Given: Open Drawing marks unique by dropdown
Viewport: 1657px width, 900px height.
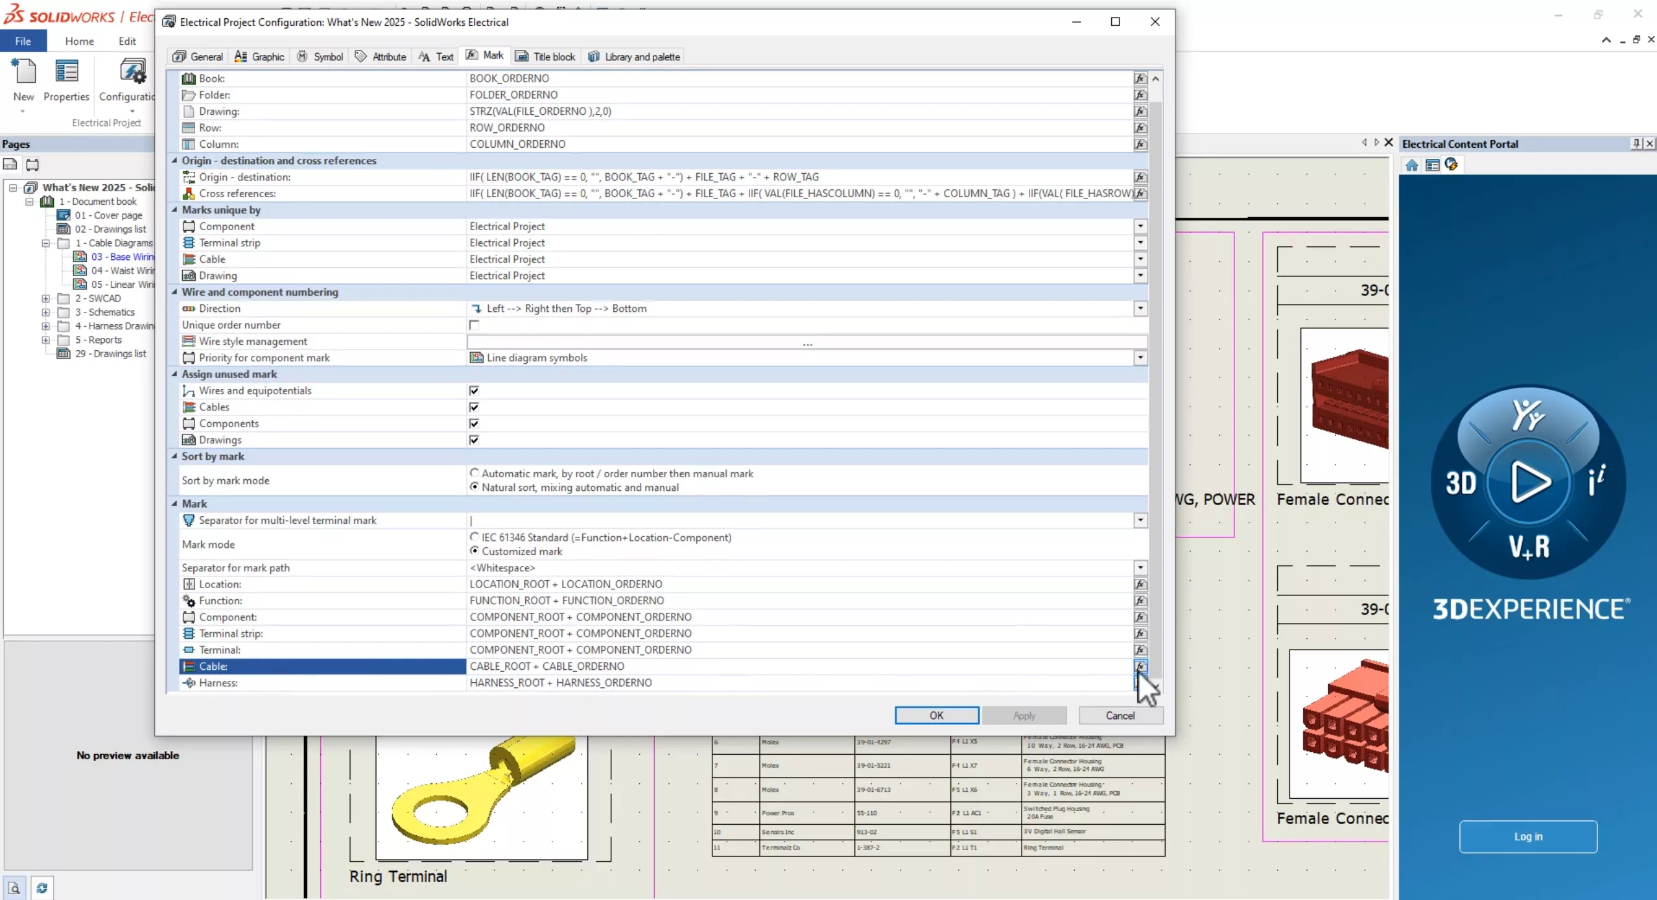Looking at the screenshot, I should click(x=1140, y=276).
